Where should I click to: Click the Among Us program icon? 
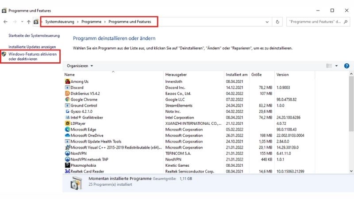coord(67,81)
